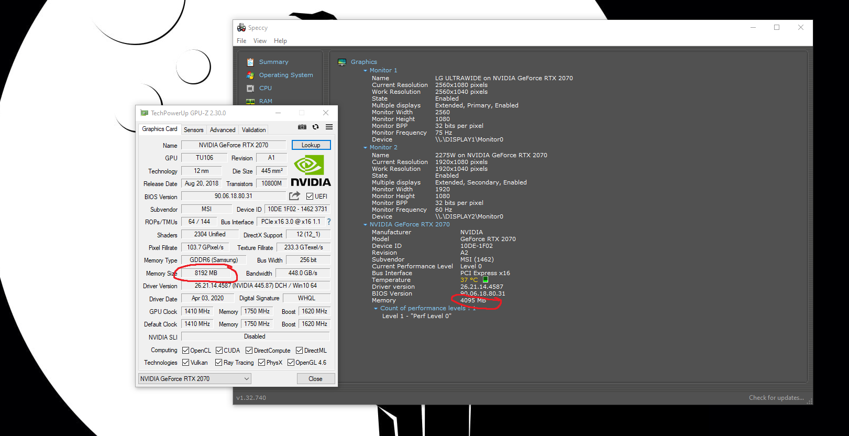This screenshot has width=849, height=436.
Task: Close the GPU-Z window with the X
Action: (326, 113)
